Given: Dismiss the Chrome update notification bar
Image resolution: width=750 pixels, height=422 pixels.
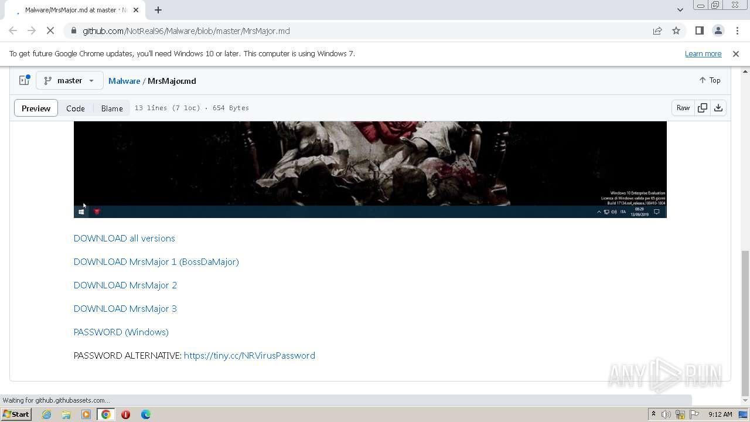Looking at the screenshot, I should click(x=735, y=53).
